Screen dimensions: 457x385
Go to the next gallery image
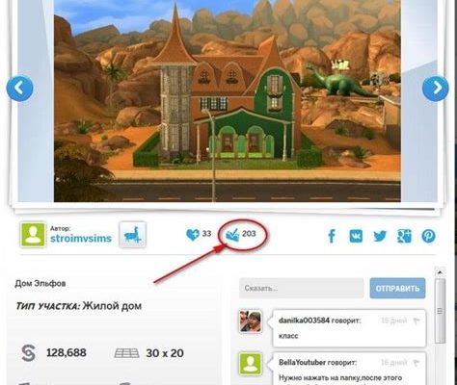pos(436,88)
